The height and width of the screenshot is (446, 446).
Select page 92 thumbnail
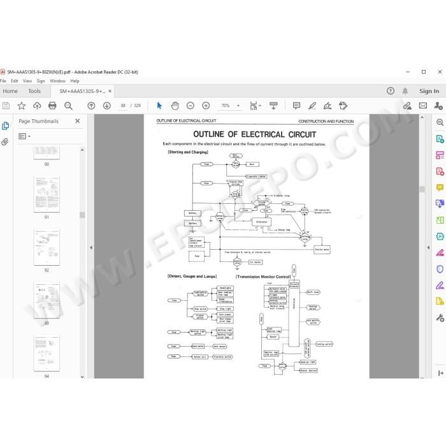pyautogui.click(x=47, y=247)
